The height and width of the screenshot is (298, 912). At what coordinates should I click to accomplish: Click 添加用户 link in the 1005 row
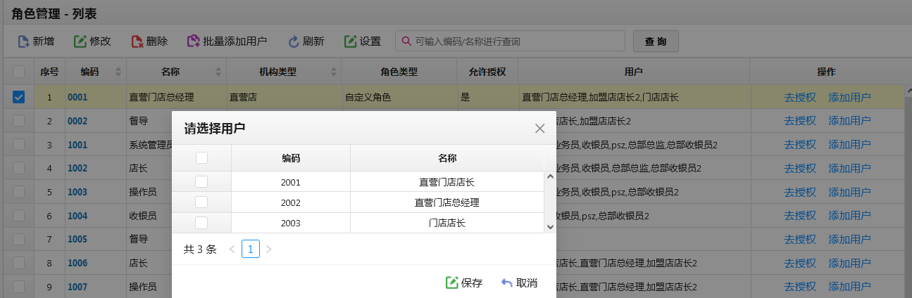point(849,239)
